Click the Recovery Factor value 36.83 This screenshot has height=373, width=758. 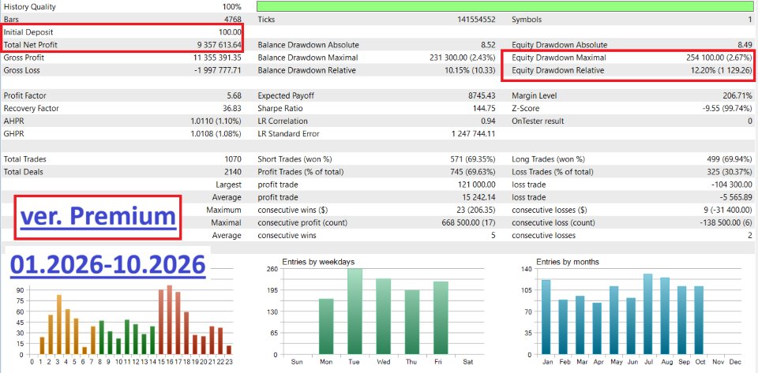(232, 109)
